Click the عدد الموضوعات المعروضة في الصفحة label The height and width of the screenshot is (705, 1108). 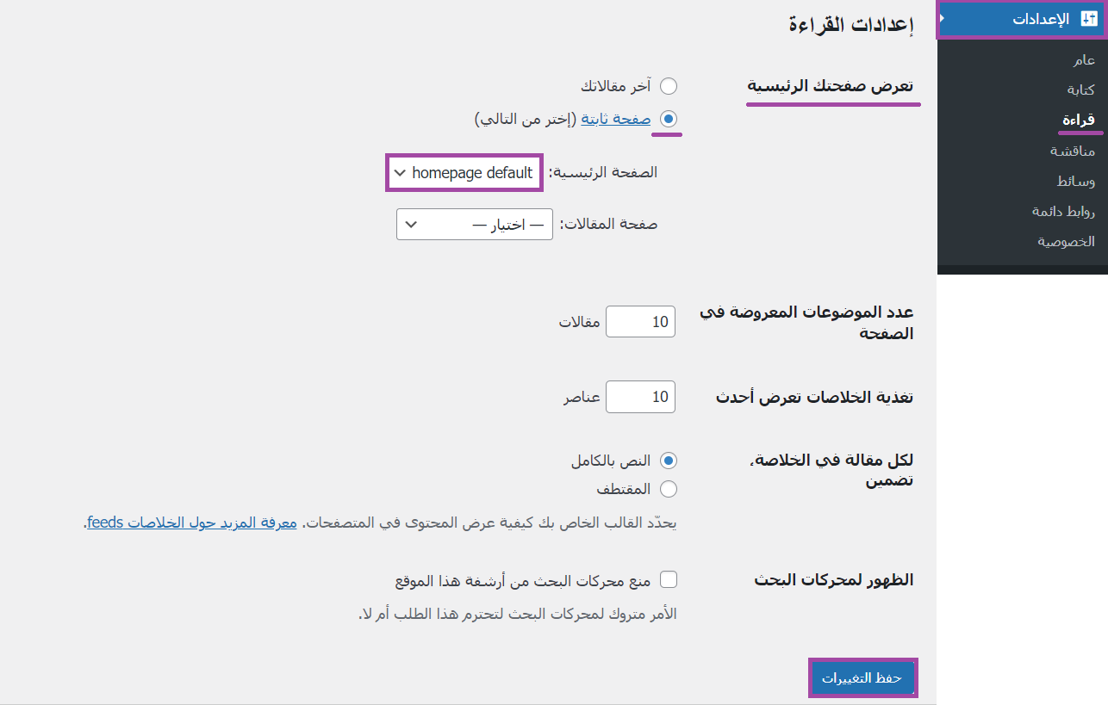806,322
